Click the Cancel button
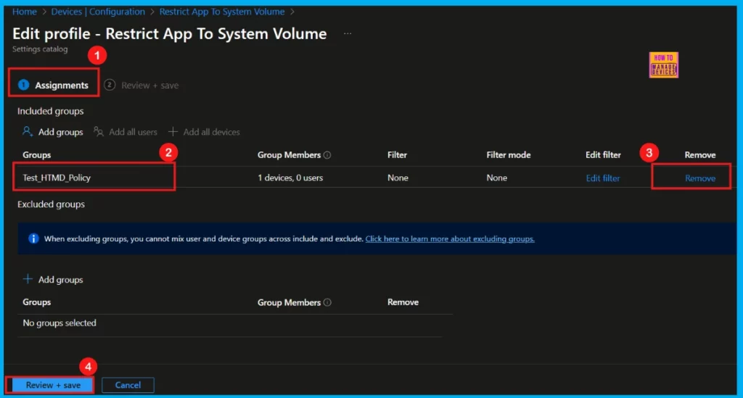Screen dimensions: 743x398 point(128,385)
